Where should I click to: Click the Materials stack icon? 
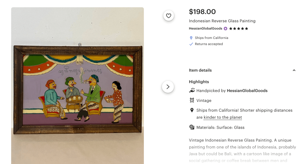[192, 127]
